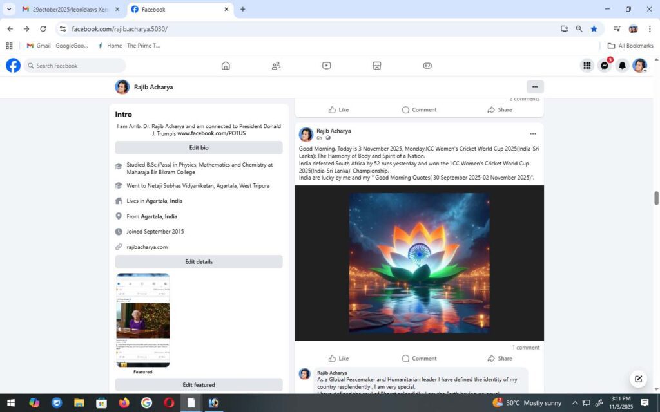Open the rajibacharya.com website link

click(147, 247)
